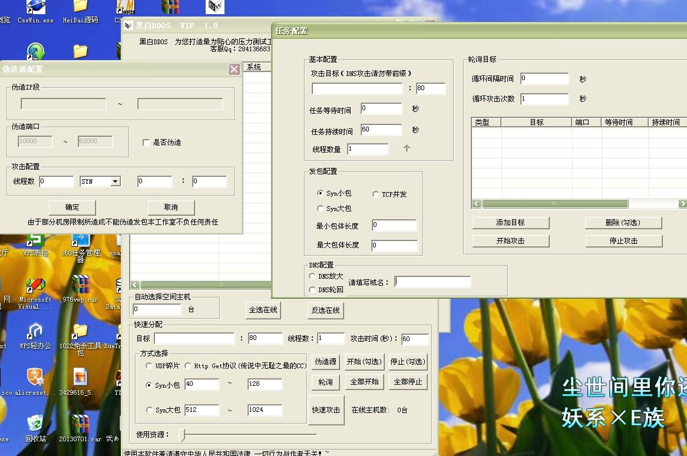
Task: Focus the Syn小包 minimum field showing 40
Action: 202,384
